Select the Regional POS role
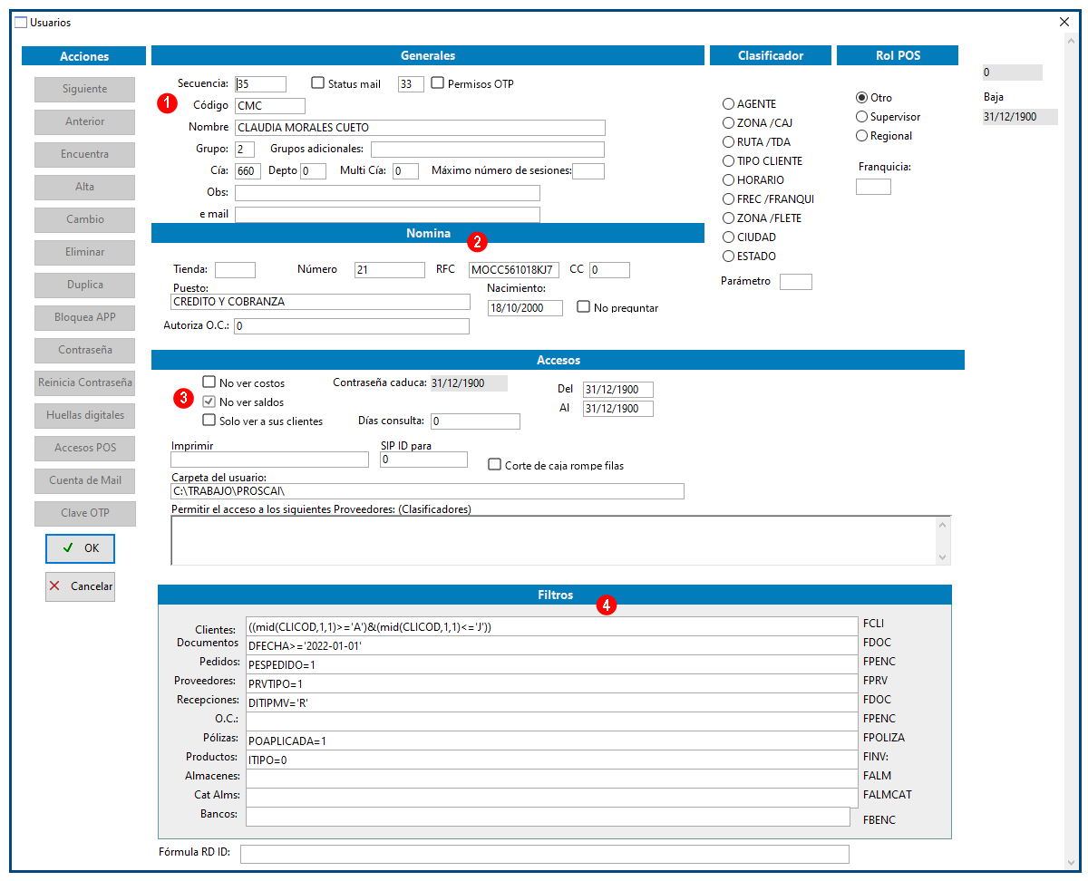Screen dimensions: 1088x881 coord(861,136)
